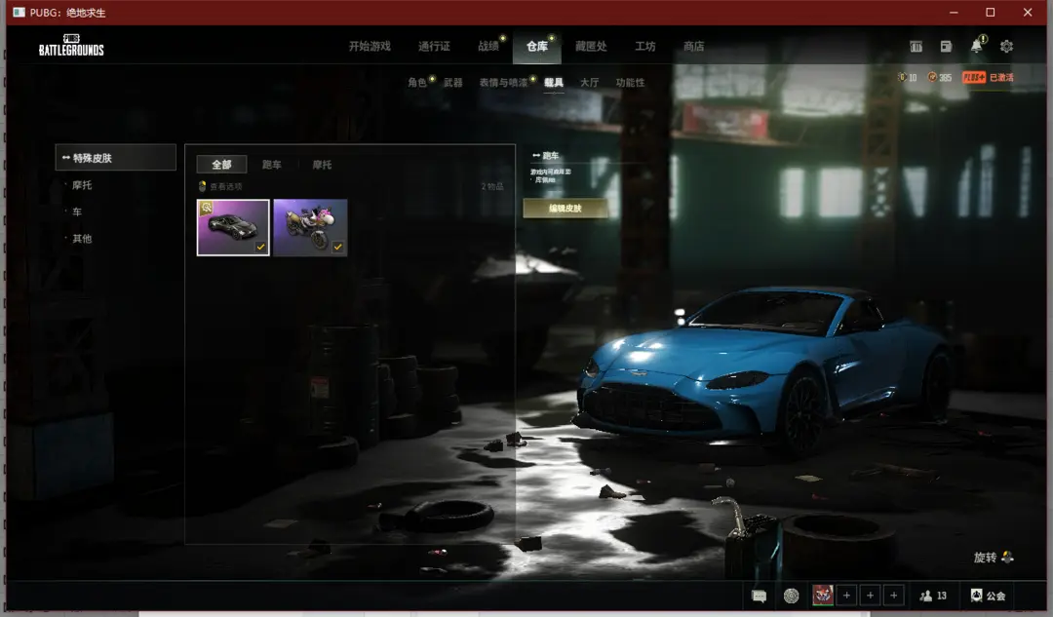1053x617 pixels.
Task: Click the circular radio/voice icon in bottom bar
Action: click(x=791, y=596)
